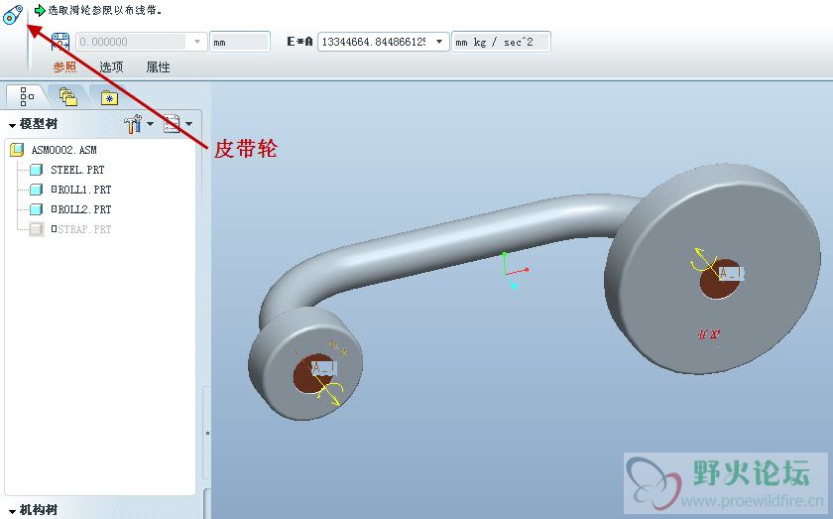Select STRAP.PRT in model tree

pyautogui.click(x=81, y=229)
